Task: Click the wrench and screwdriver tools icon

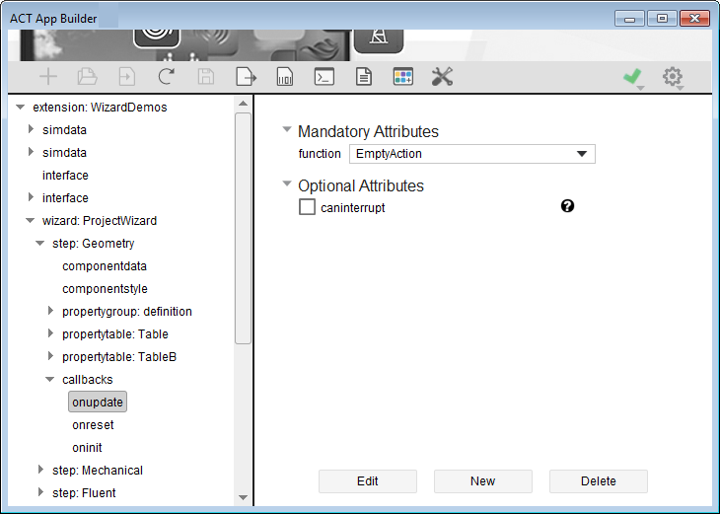Action: click(443, 77)
